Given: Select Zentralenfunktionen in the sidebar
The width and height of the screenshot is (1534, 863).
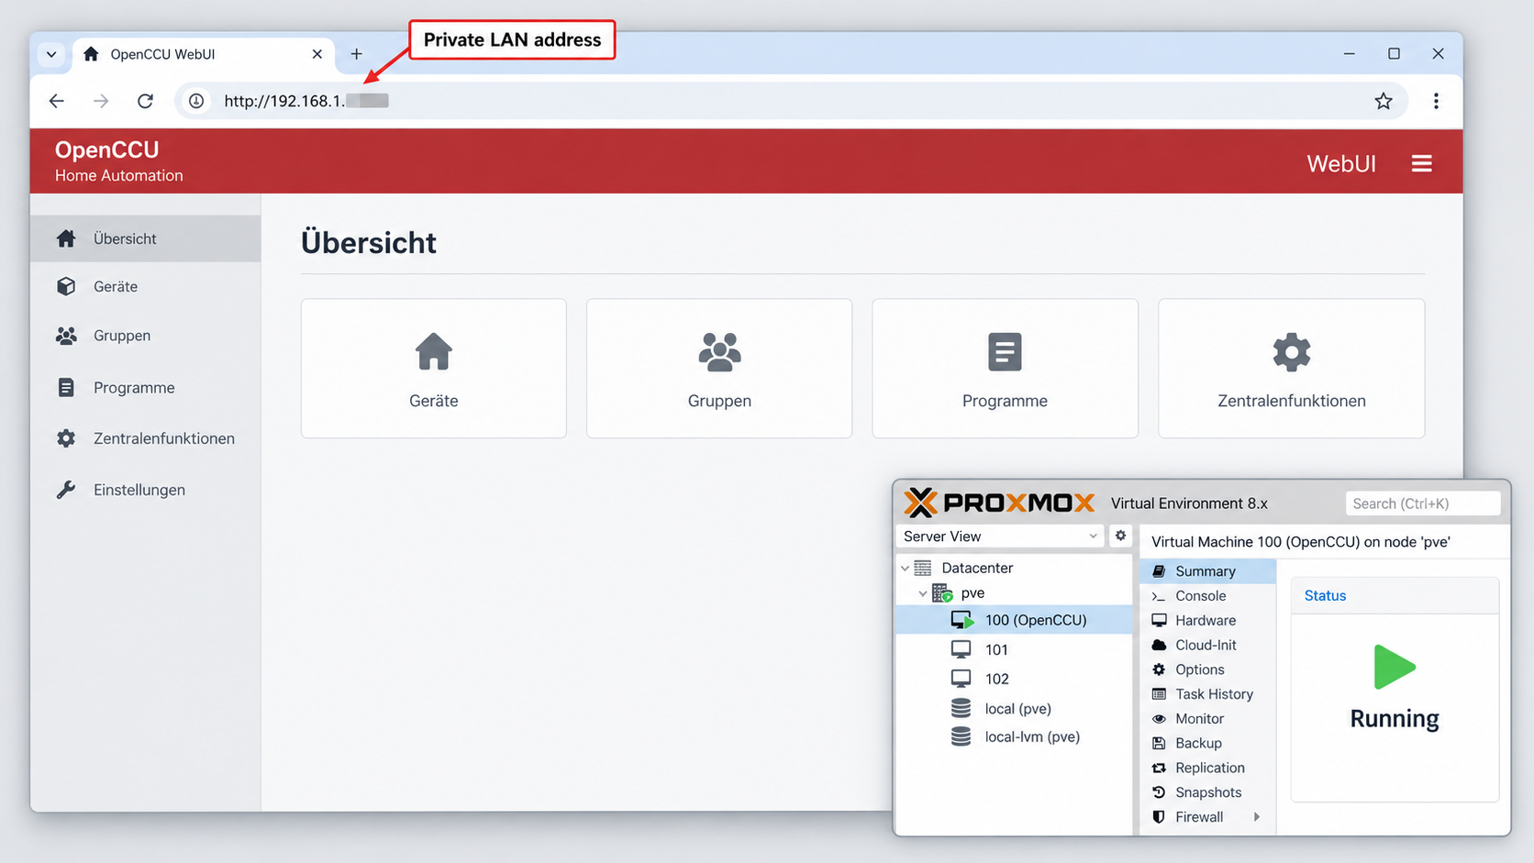Looking at the screenshot, I should 146,438.
